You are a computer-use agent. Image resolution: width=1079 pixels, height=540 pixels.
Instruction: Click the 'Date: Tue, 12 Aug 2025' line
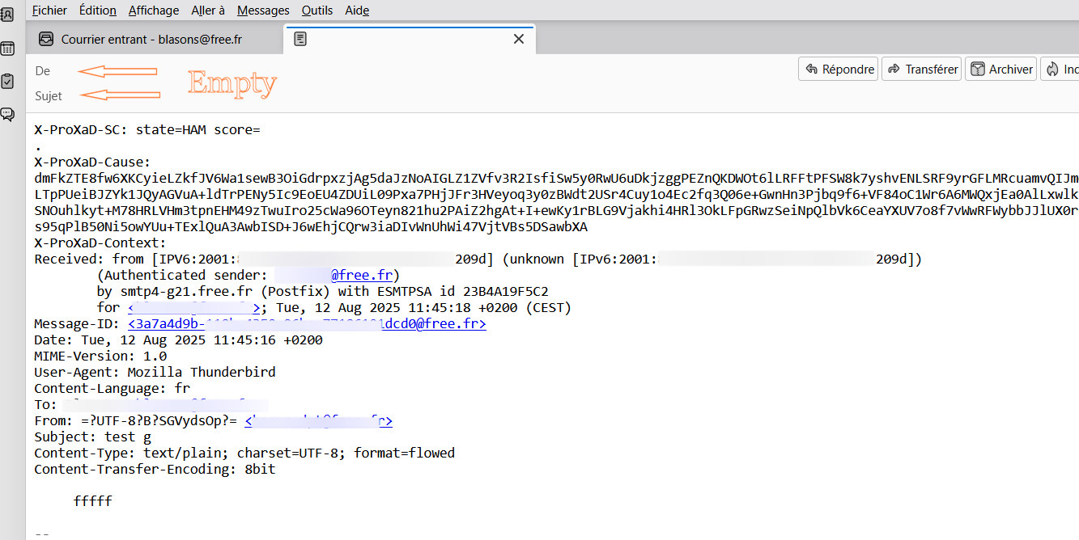pyautogui.click(x=178, y=340)
